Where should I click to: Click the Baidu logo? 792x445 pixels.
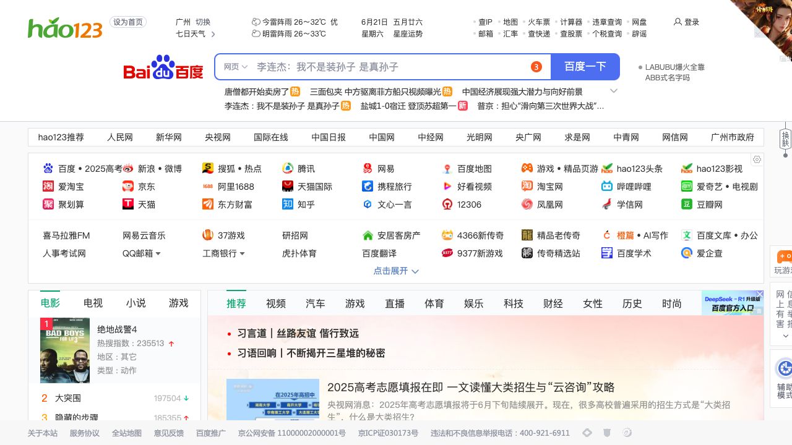click(163, 67)
